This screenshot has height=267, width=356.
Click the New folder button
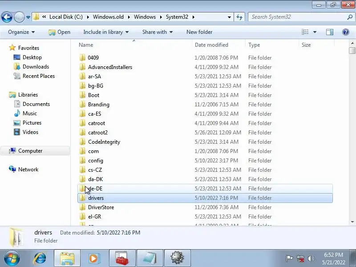click(199, 32)
